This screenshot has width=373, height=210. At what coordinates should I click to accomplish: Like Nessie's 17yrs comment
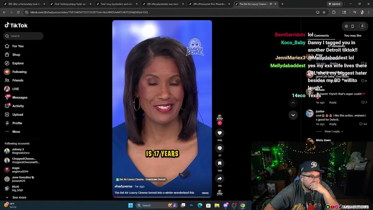click(363, 103)
